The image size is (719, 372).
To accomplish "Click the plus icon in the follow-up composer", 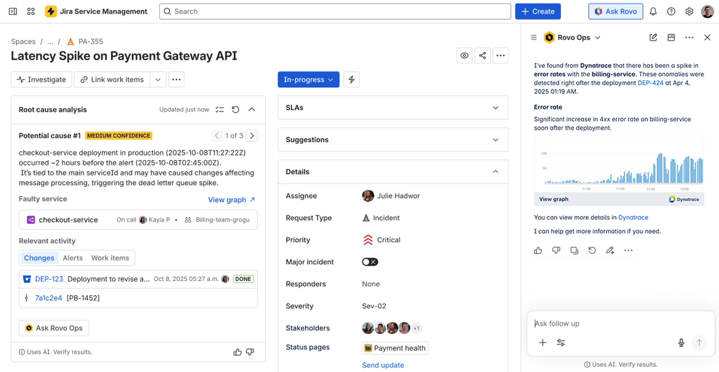I will tap(543, 343).
